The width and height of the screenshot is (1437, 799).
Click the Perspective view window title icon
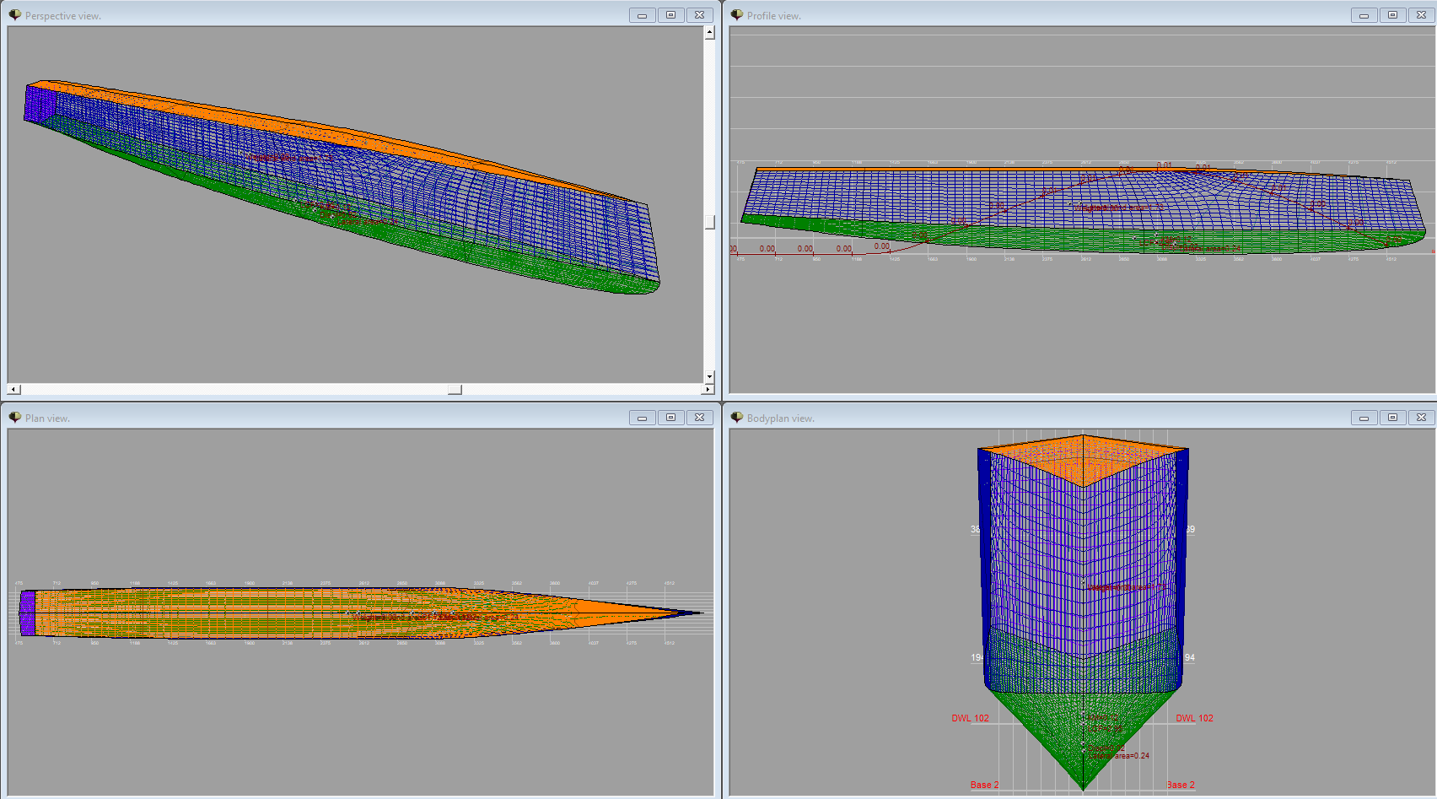click(x=14, y=15)
